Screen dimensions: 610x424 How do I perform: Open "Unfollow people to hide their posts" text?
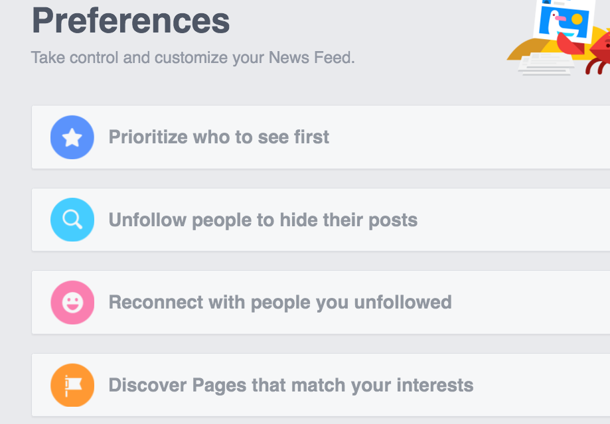(x=263, y=220)
